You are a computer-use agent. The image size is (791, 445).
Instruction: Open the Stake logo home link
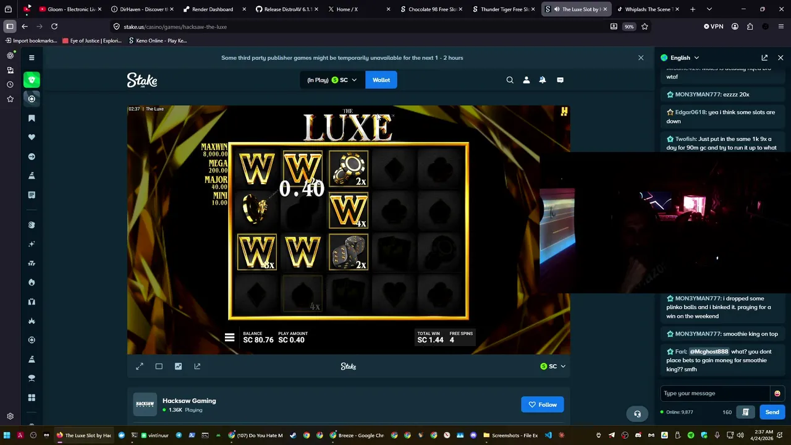click(x=142, y=80)
